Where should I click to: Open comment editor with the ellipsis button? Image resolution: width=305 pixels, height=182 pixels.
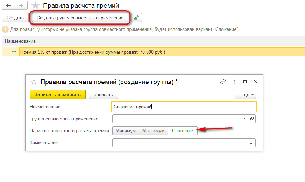pos(252,143)
